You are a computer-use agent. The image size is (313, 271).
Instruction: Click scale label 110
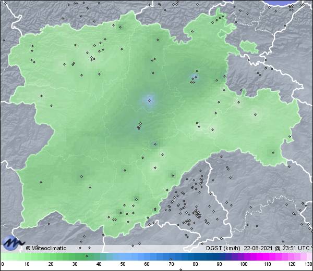(x=268, y=264)
